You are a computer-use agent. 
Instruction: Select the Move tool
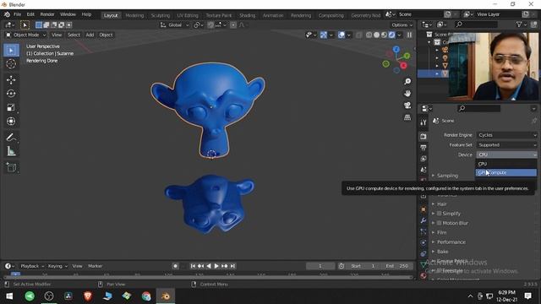point(11,80)
